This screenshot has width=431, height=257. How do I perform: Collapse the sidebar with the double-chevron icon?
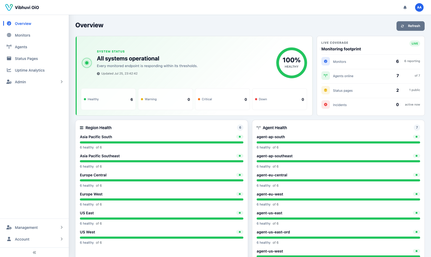tap(35, 252)
